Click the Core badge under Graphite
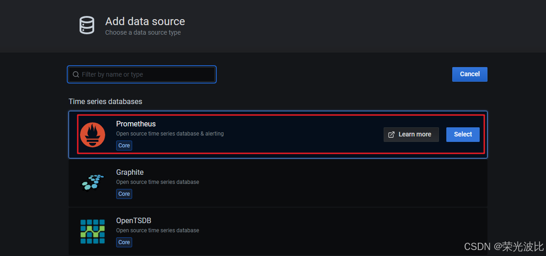 124,194
